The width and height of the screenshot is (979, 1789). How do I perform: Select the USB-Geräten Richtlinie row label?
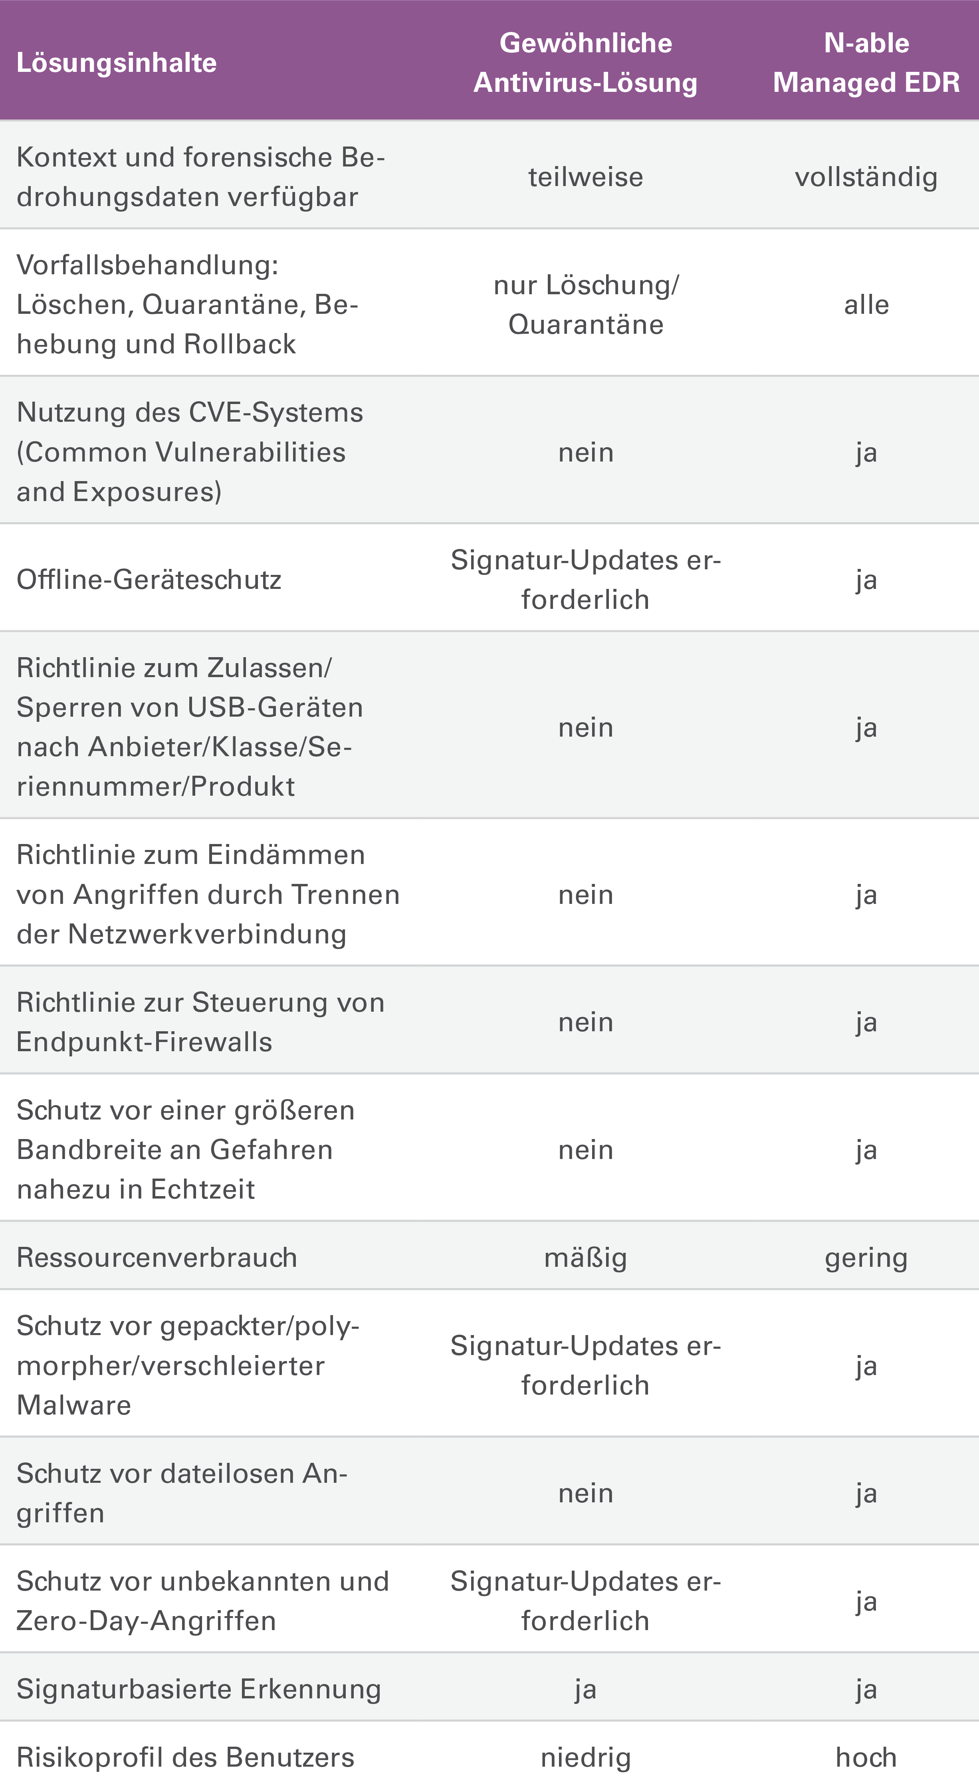click(x=190, y=727)
